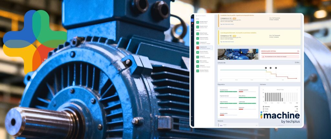
Task: Click the Lubrificação diagnostic bar
Action: [247, 103]
